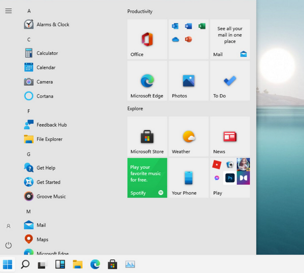Click the letter A group header
This screenshot has height=273, width=304.
pos(29,11)
